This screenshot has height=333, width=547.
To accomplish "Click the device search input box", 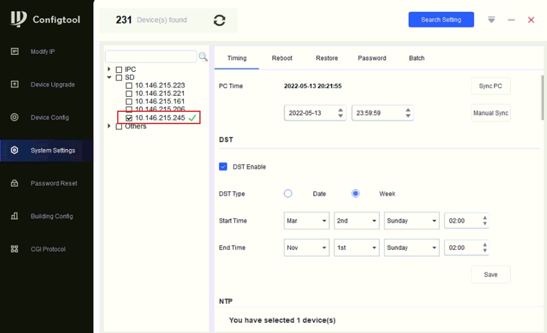I will (151, 56).
